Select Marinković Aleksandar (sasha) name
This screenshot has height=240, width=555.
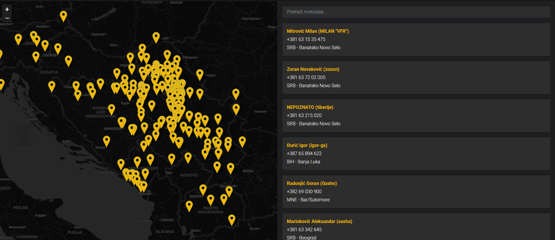click(x=319, y=221)
